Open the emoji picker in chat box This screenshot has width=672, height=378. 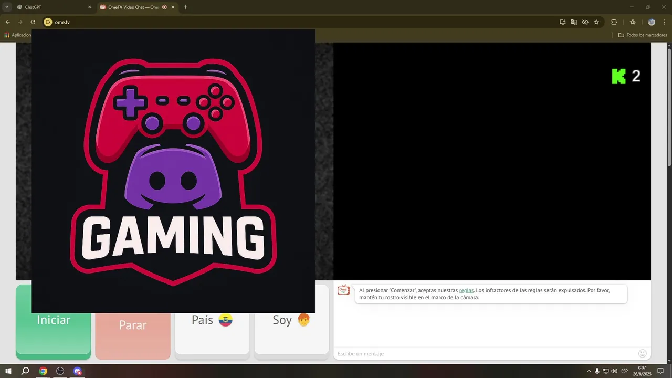click(x=643, y=354)
